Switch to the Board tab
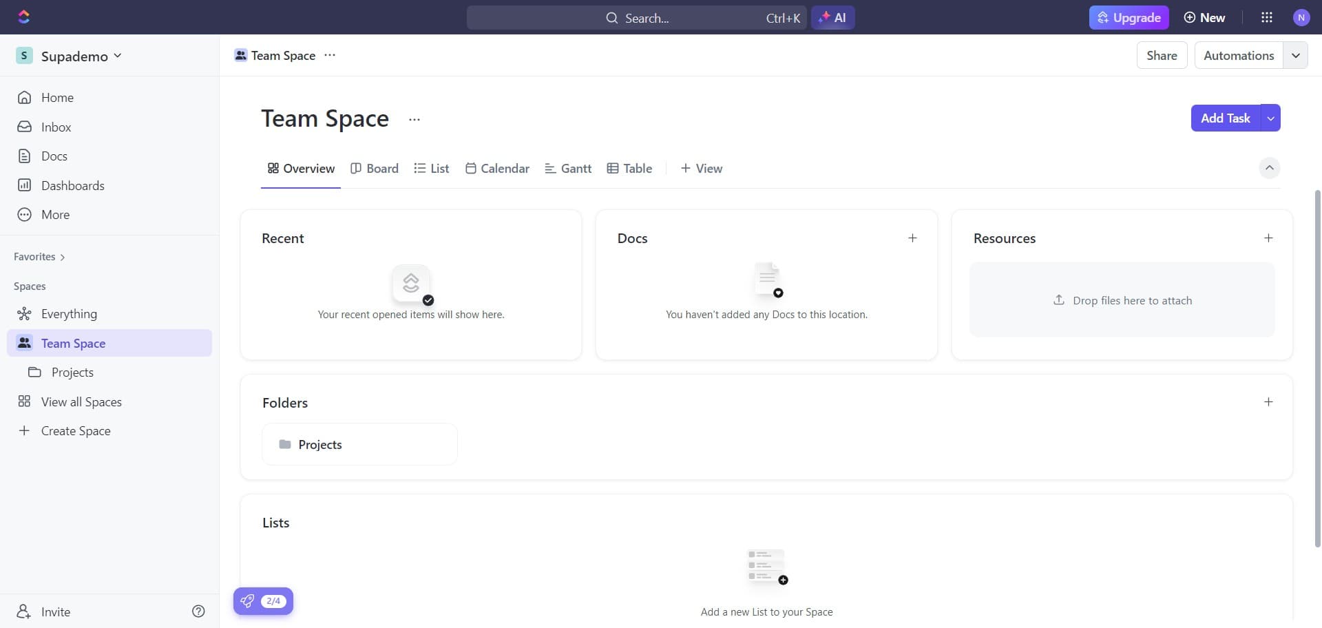1322x628 pixels. (x=375, y=168)
